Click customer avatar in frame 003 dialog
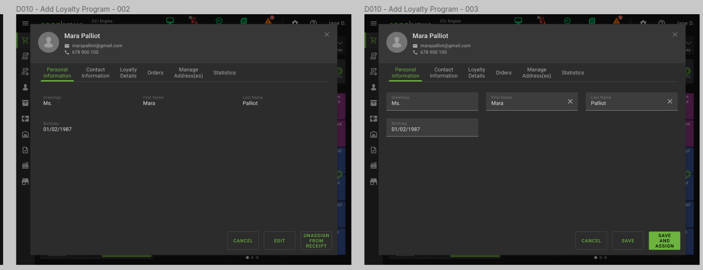The width and height of the screenshot is (703, 270). point(397,43)
